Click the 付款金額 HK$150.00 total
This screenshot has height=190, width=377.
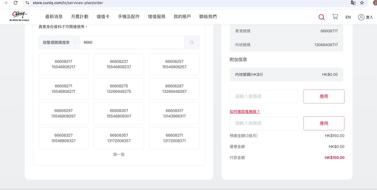(334, 158)
